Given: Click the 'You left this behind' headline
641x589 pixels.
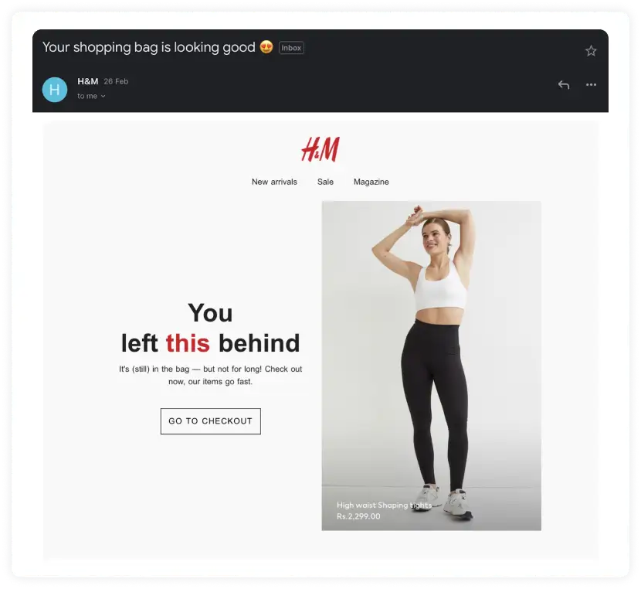Looking at the screenshot, I should tap(211, 328).
